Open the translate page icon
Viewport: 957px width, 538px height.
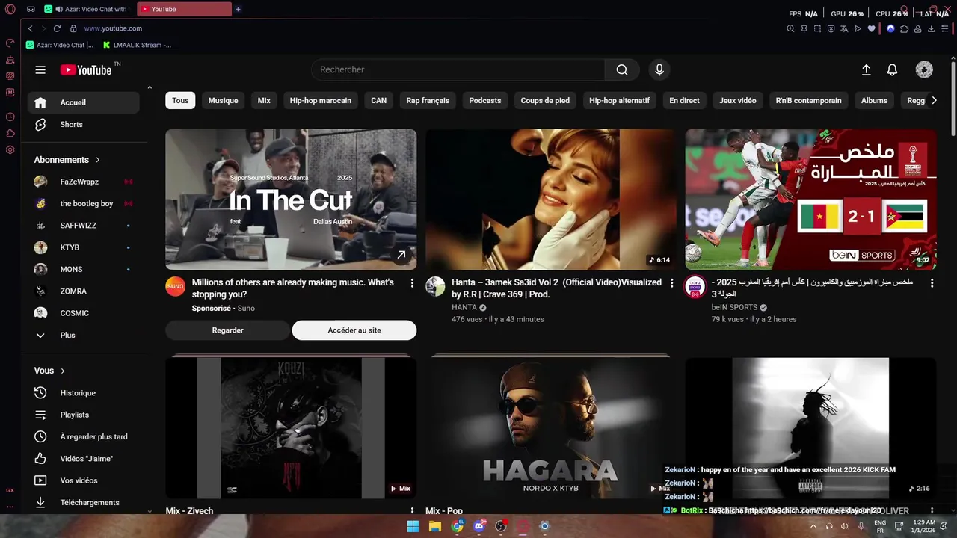[844, 28]
